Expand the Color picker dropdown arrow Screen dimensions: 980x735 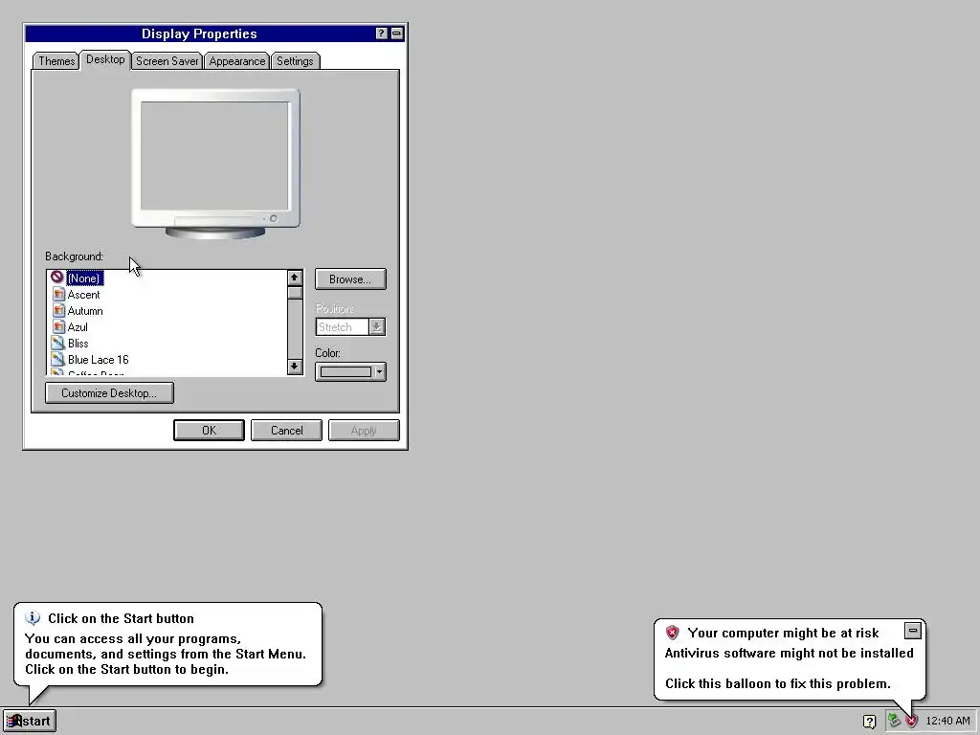click(379, 372)
